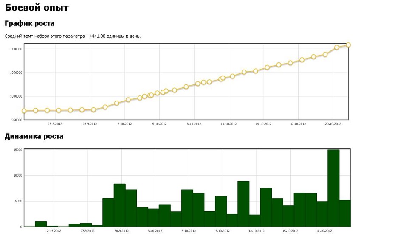Click the 8.10.2012 date label
The image size is (395, 241).
tap(194, 124)
